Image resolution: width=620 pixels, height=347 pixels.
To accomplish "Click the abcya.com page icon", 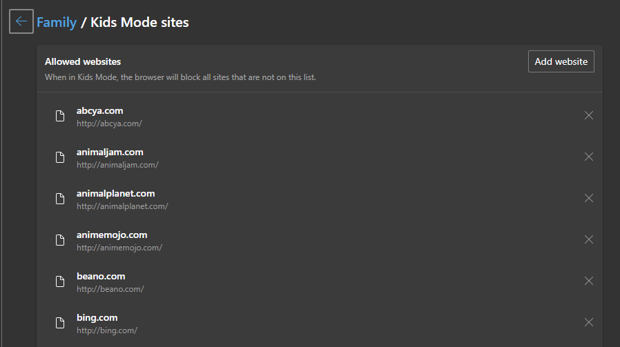I will (60, 116).
